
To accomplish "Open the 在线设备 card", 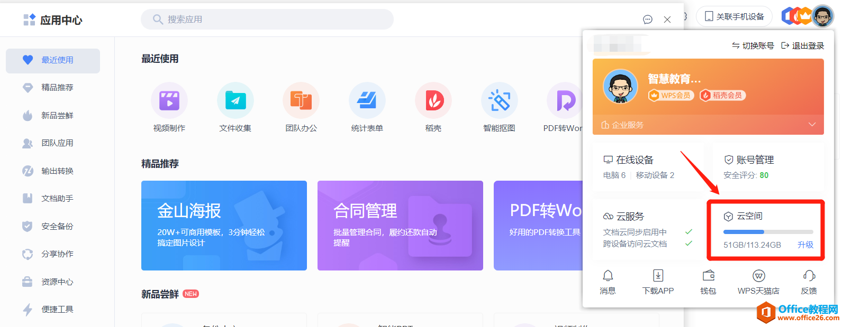I will click(x=647, y=167).
